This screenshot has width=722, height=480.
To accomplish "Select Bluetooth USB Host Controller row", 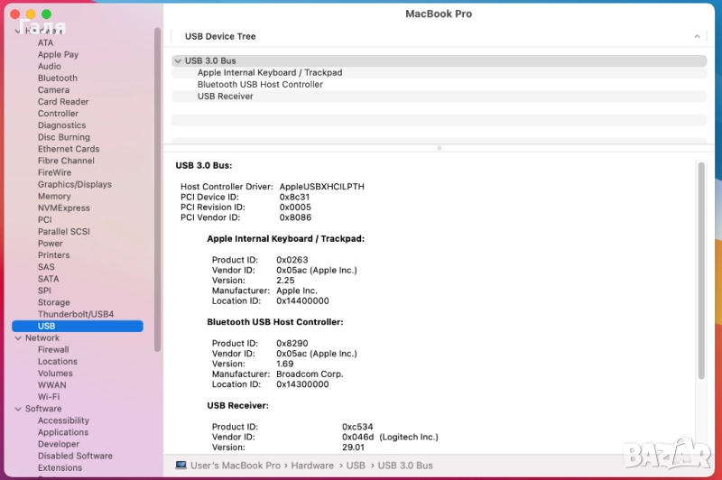I will [260, 85].
